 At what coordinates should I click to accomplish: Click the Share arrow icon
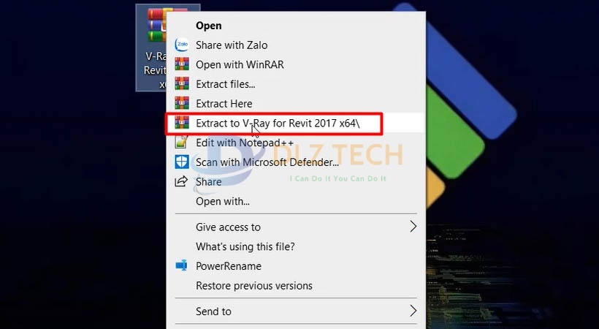(x=181, y=181)
